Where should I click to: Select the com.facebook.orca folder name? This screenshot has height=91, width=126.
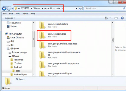(x=57, y=34)
